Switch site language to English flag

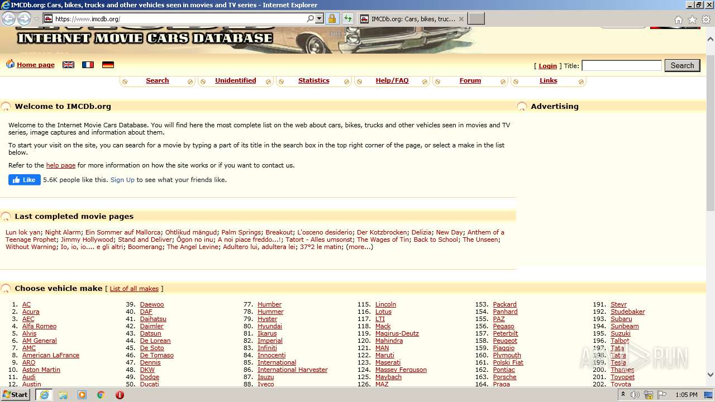click(68, 65)
